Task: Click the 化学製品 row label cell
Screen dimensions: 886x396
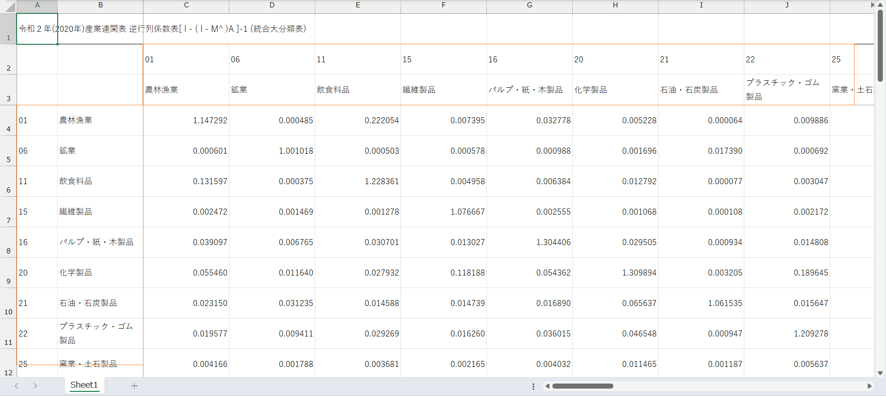Action: [x=100, y=273]
